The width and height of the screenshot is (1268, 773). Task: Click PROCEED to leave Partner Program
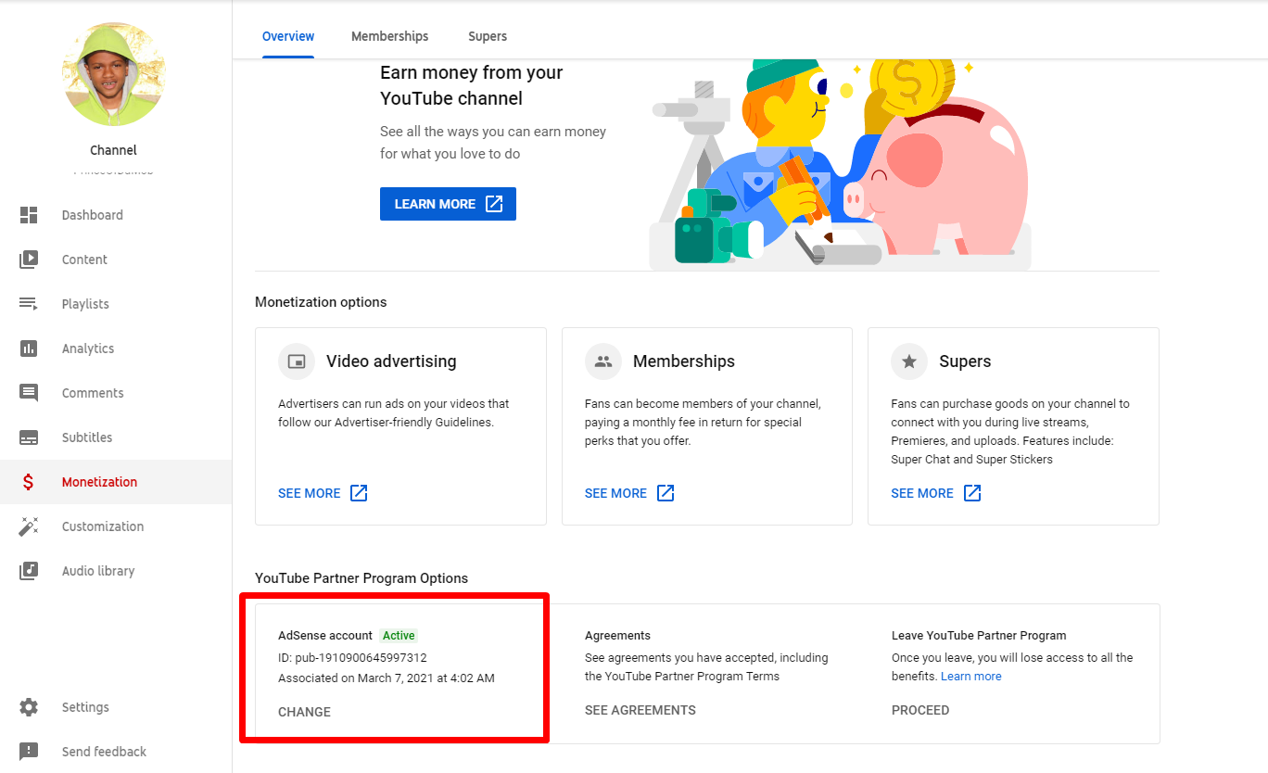pyautogui.click(x=920, y=710)
